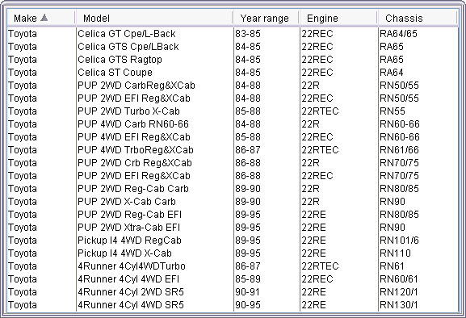Select the Celica GTS Ragtop model cell

click(x=155, y=60)
